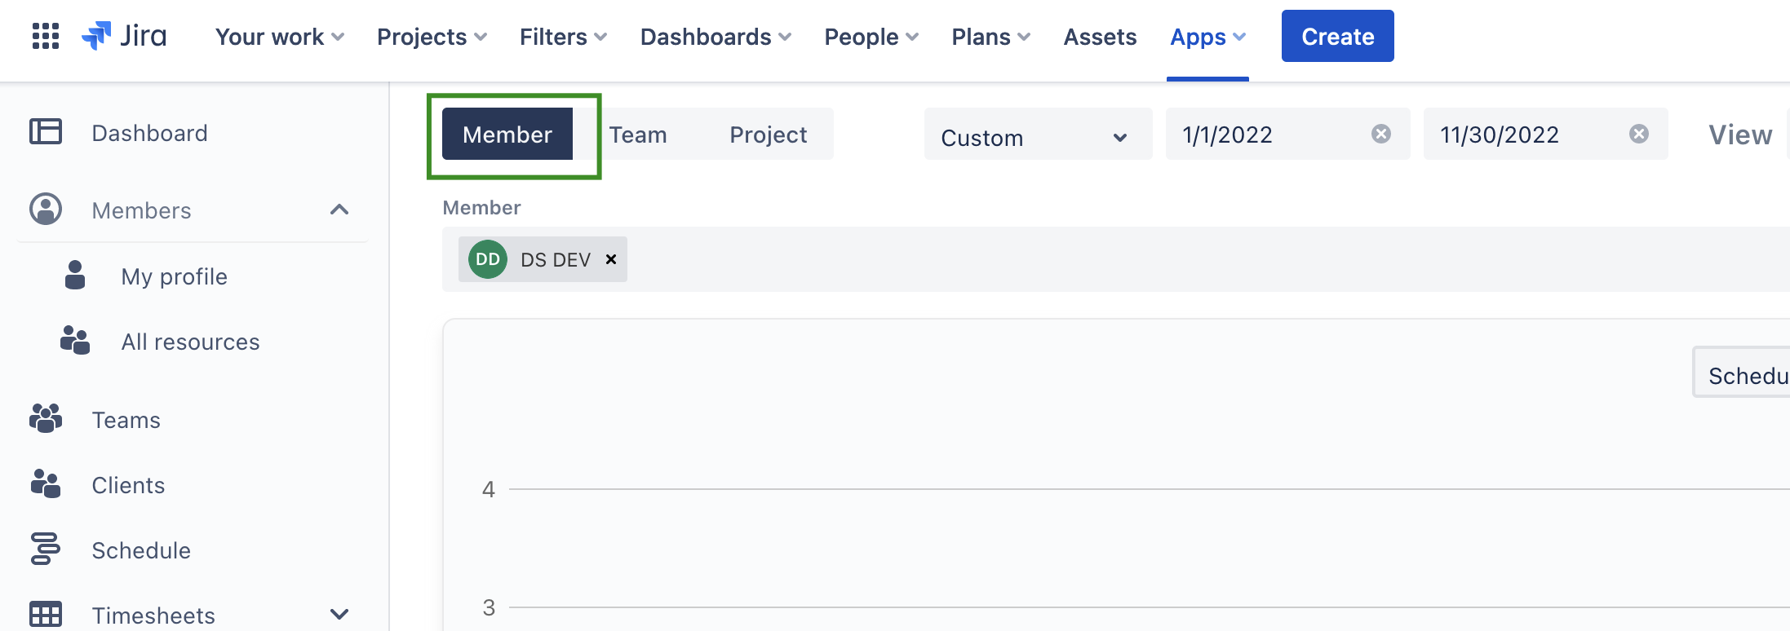1790x631 pixels.
Task: Open the app switcher grid icon
Action: pos(46,36)
